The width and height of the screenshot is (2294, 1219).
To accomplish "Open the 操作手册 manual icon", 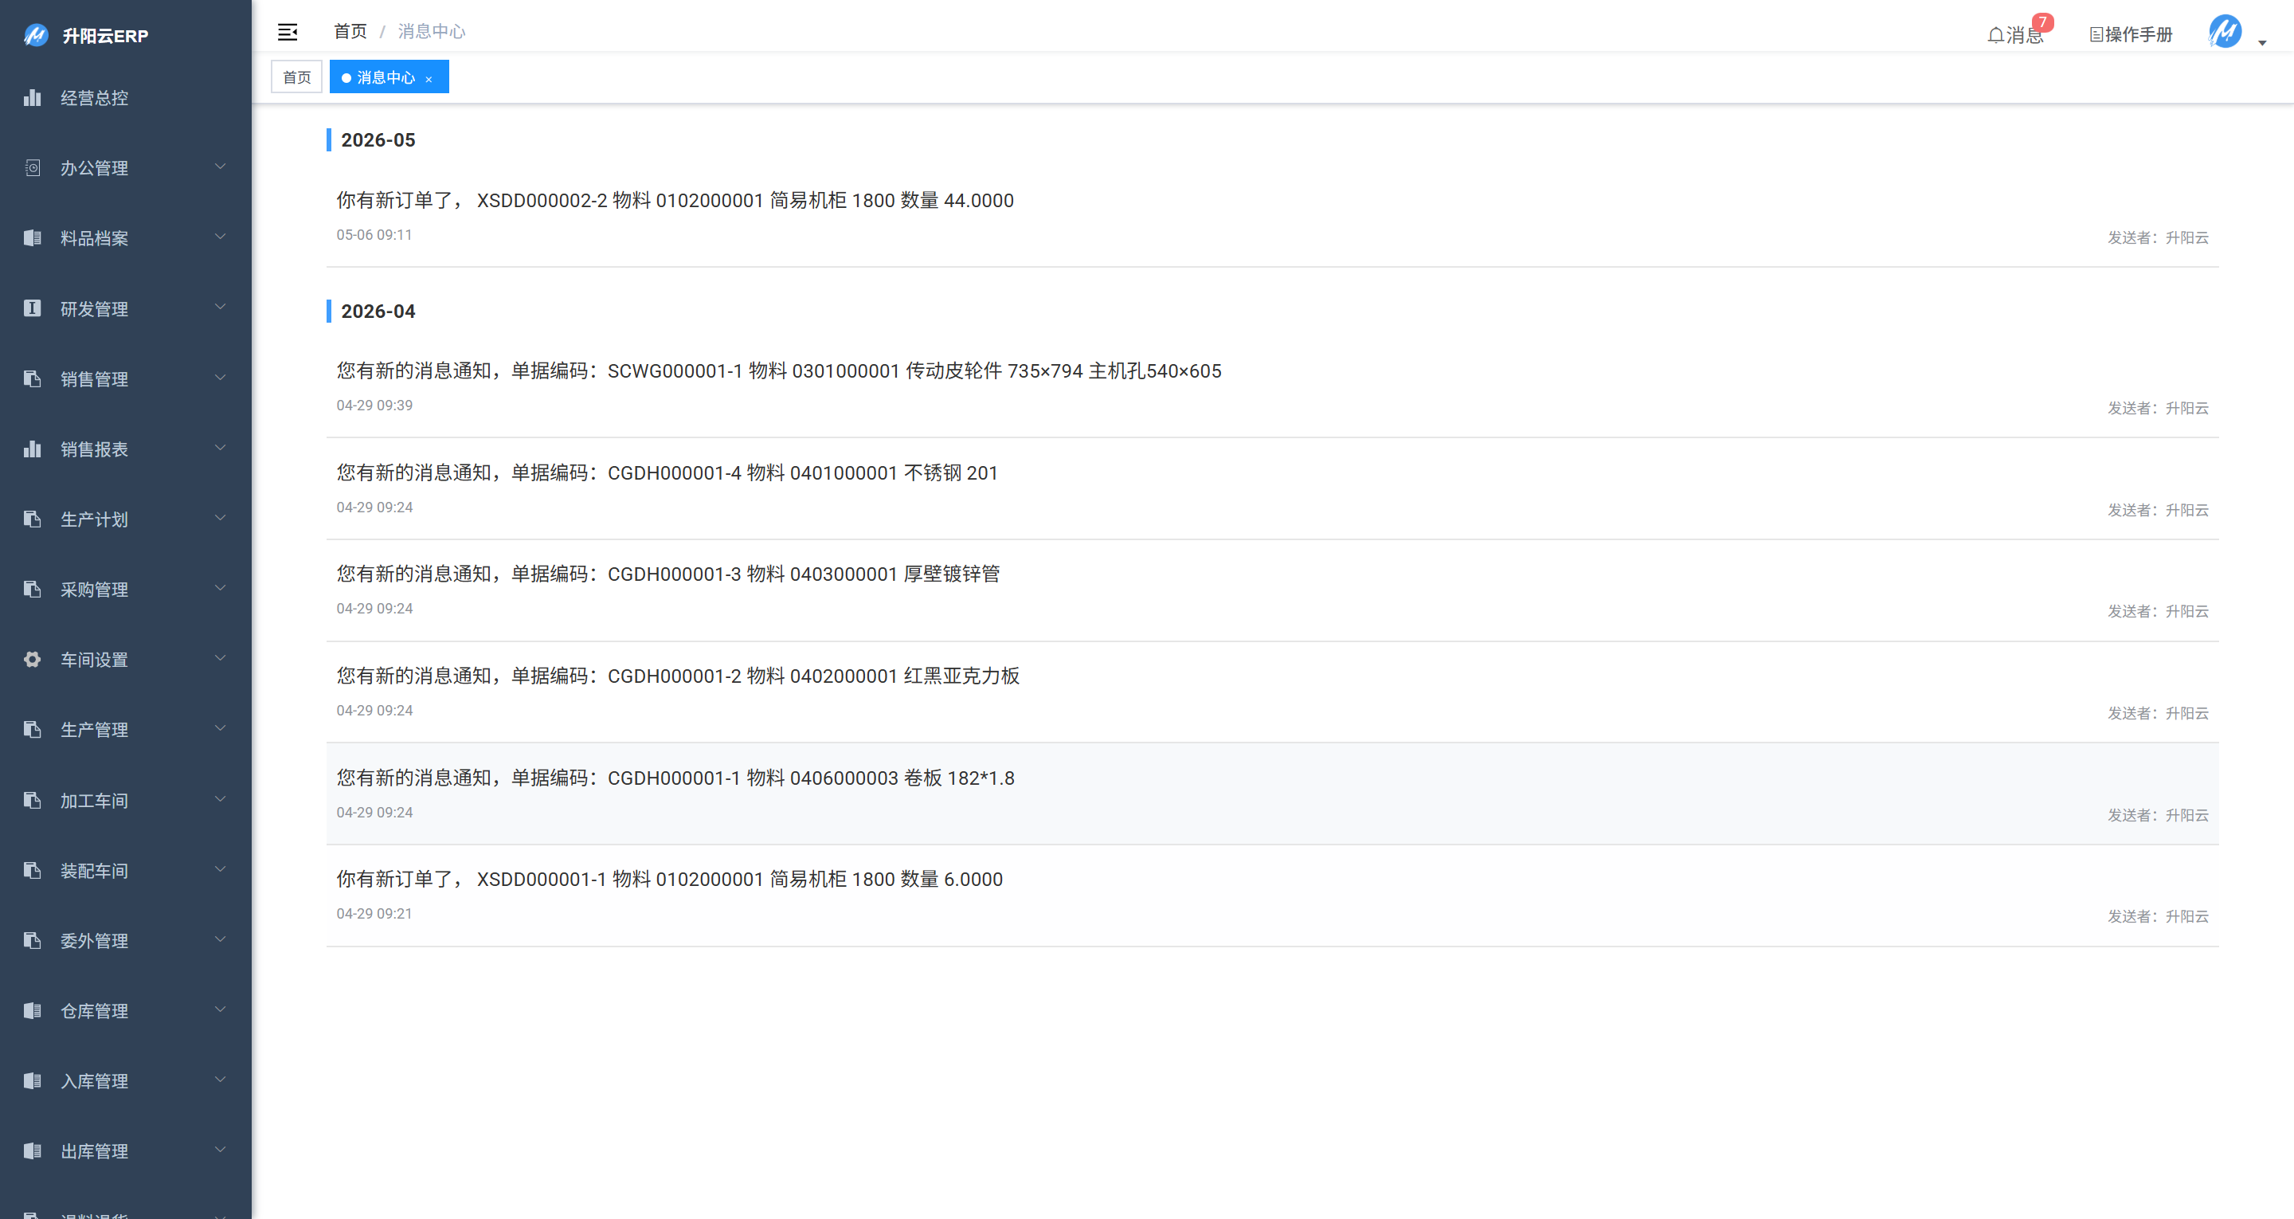I will [2096, 35].
